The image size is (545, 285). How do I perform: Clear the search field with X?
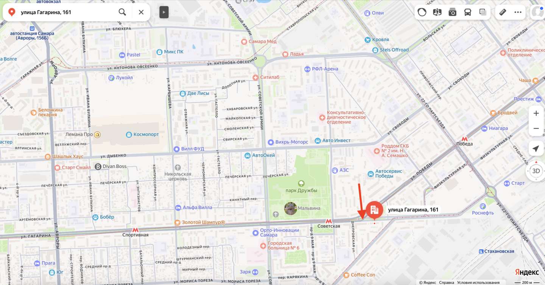click(x=141, y=12)
